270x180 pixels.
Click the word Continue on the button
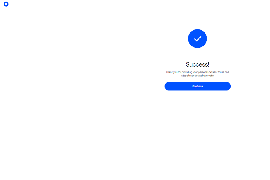click(x=197, y=86)
